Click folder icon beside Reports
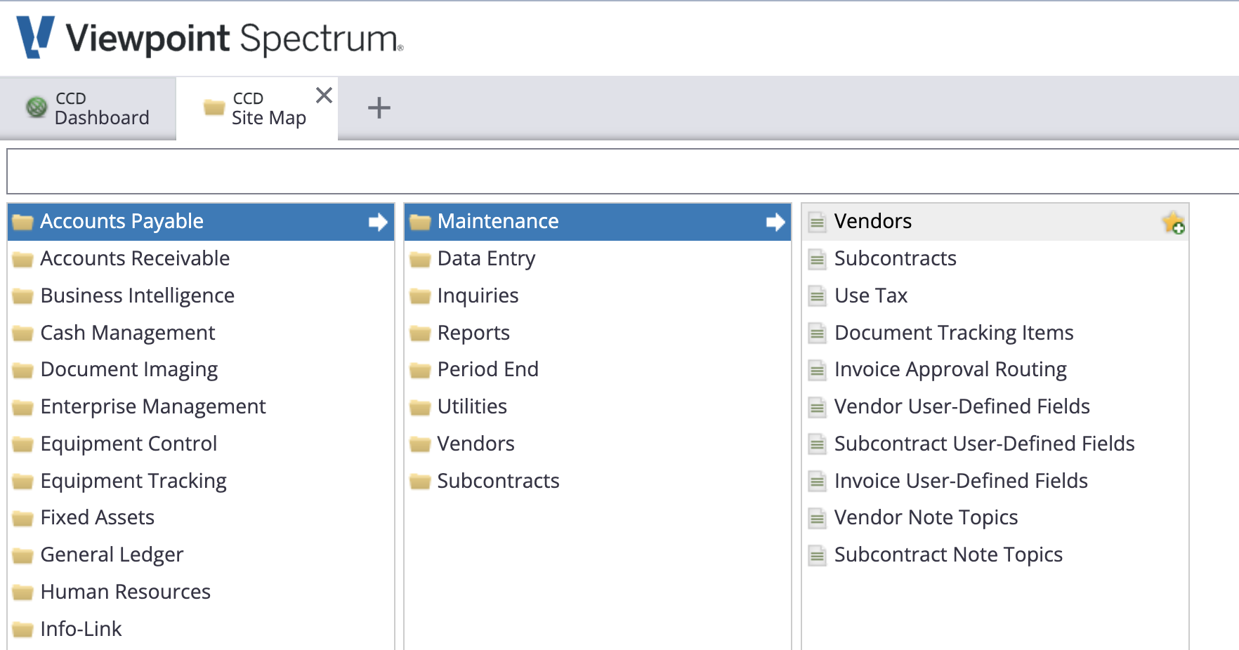The height and width of the screenshot is (650, 1239). (x=420, y=334)
